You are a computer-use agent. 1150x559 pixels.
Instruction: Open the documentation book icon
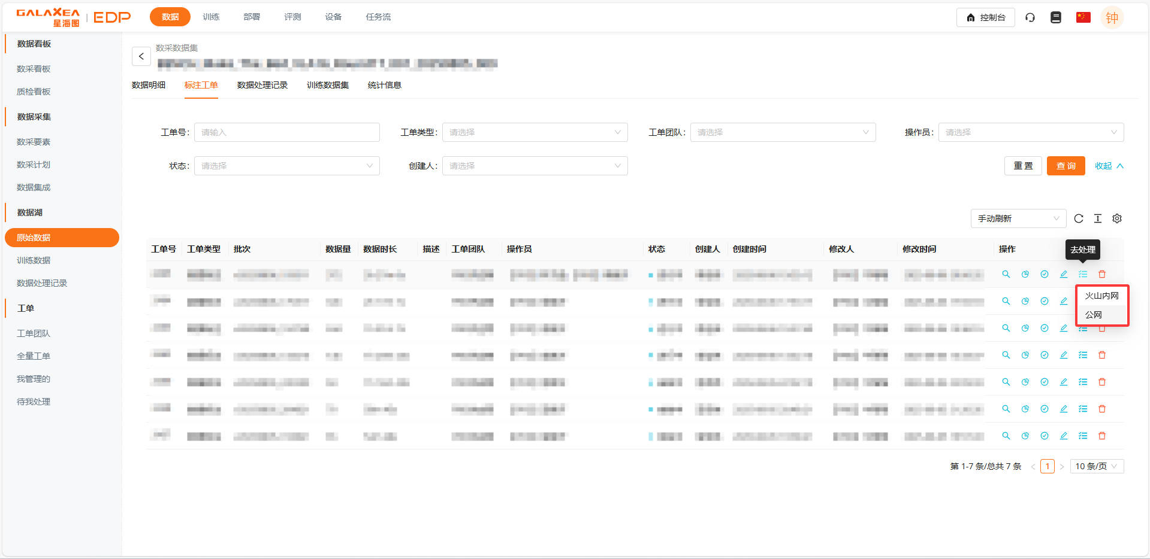point(1056,17)
